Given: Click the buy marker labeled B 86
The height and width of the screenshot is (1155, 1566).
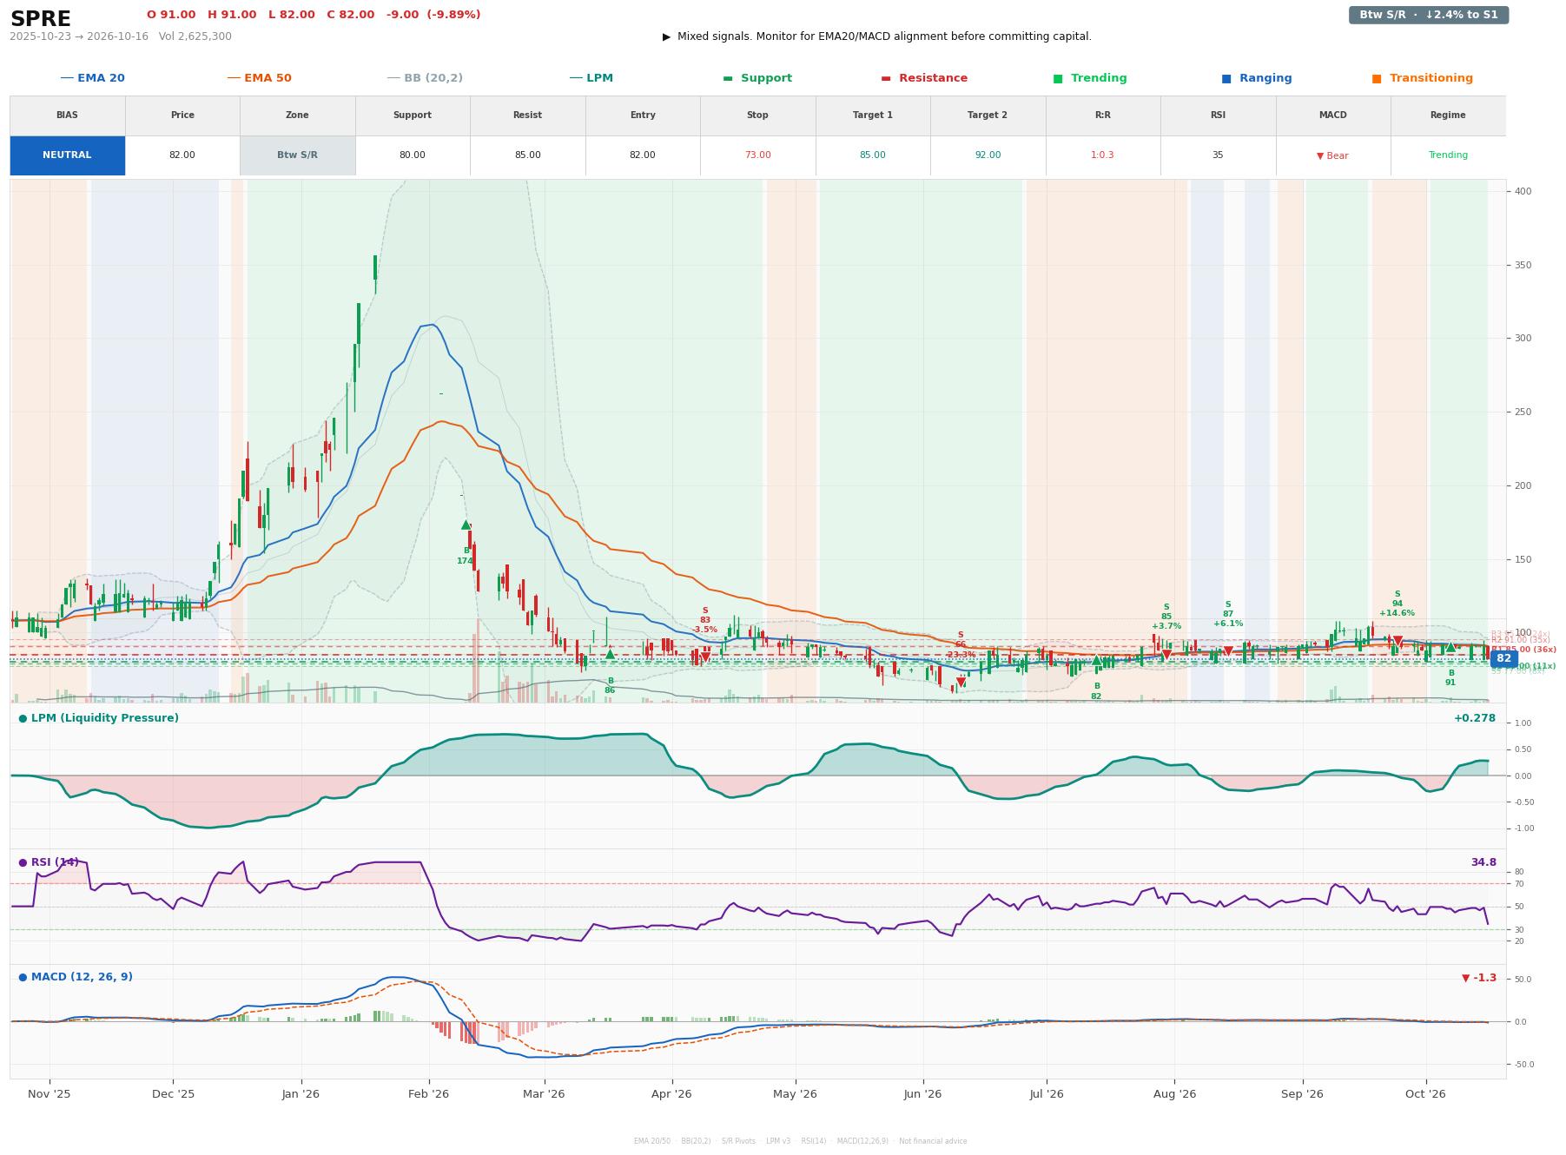Looking at the screenshot, I should [x=610, y=654].
